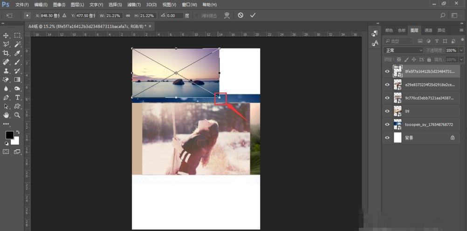Cancel the transform with the circle-slash icon
Image resolution: width=467 pixels, height=231 pixels.
tap(240, 15)
